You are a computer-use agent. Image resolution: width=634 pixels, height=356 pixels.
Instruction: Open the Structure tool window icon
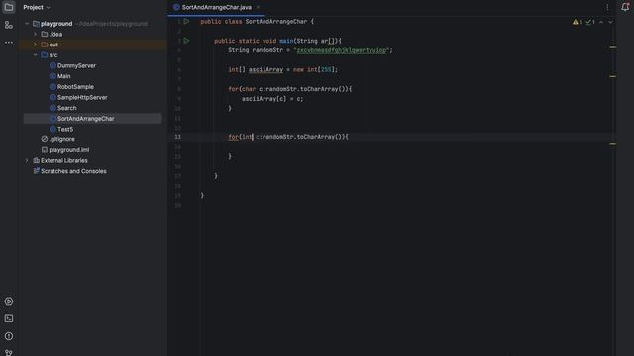pos(9,25)
